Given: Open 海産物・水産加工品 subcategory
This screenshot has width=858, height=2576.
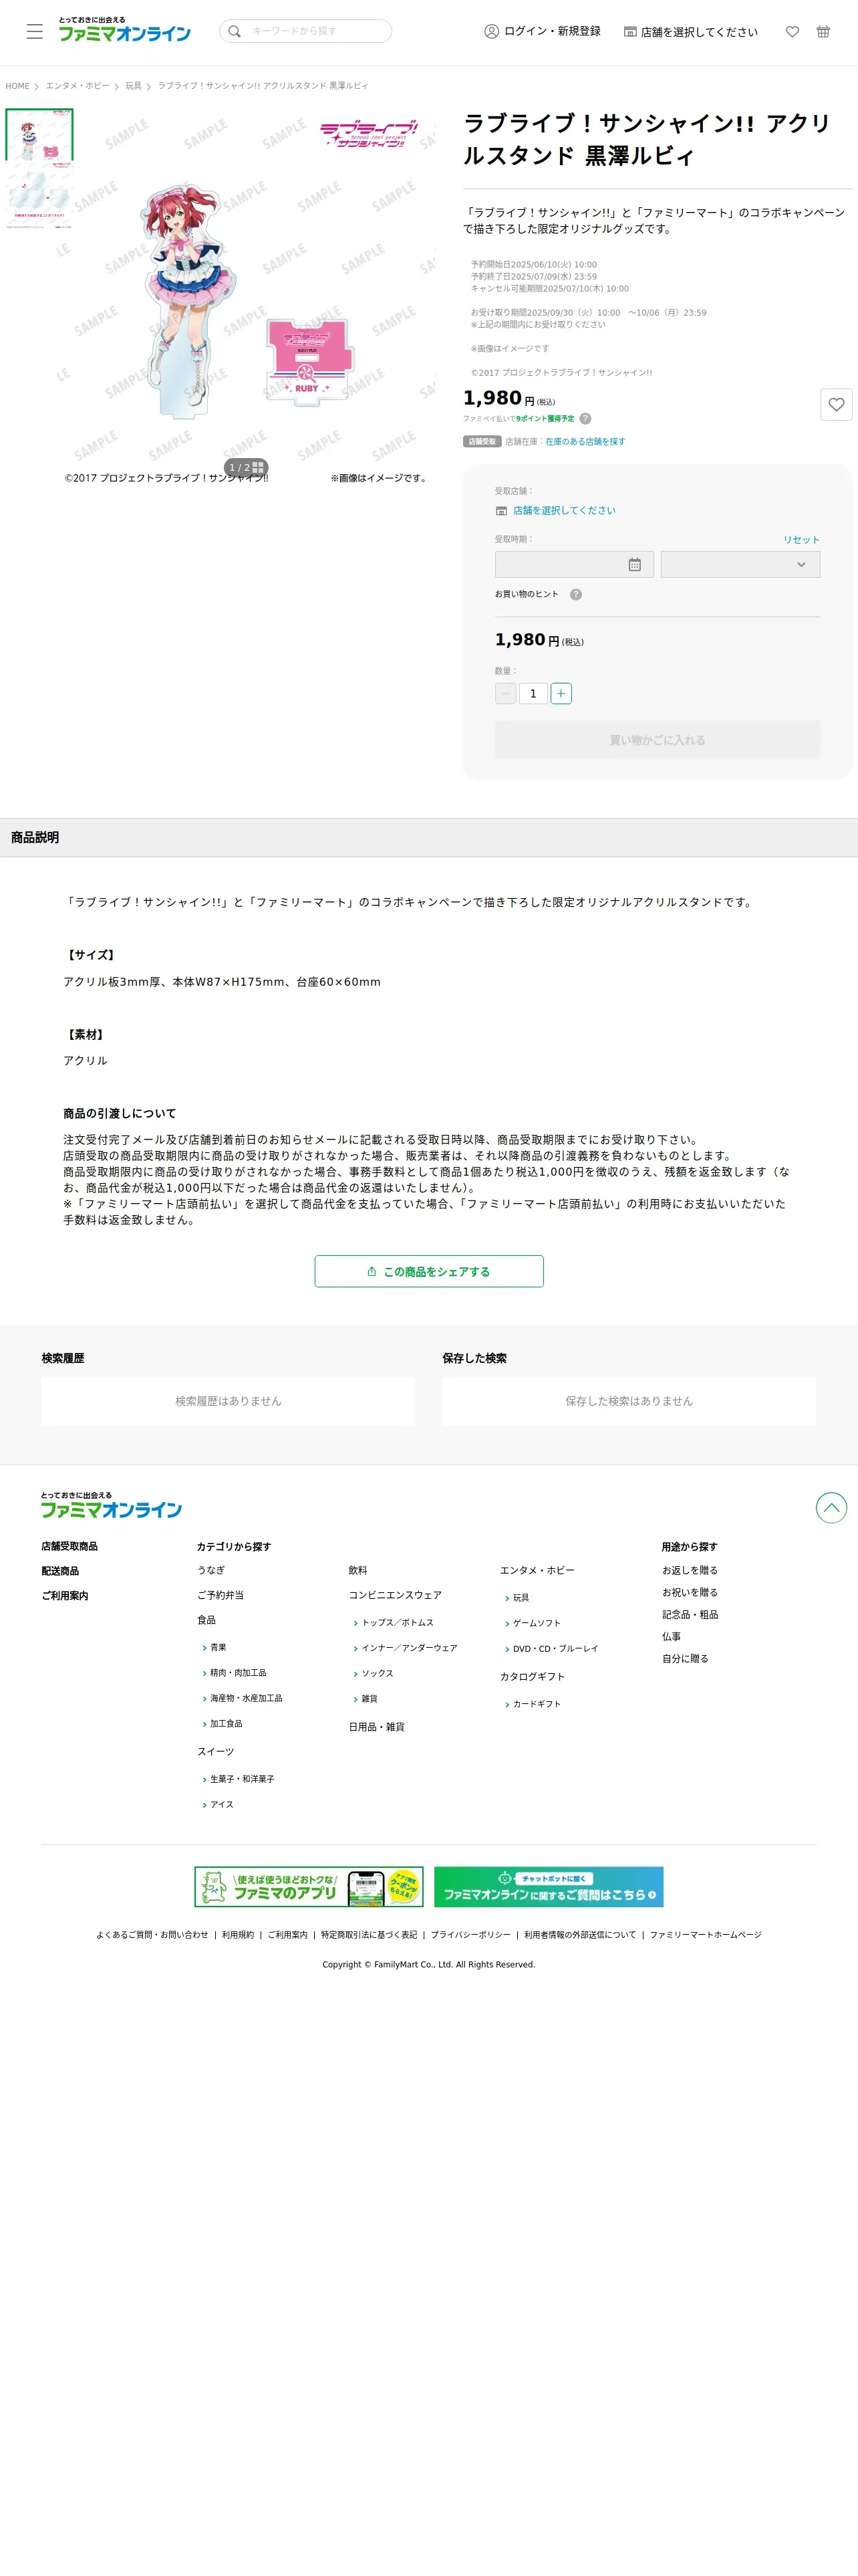Looking at the screenshot, I should pyautogui.click(x=246, y=1698).
